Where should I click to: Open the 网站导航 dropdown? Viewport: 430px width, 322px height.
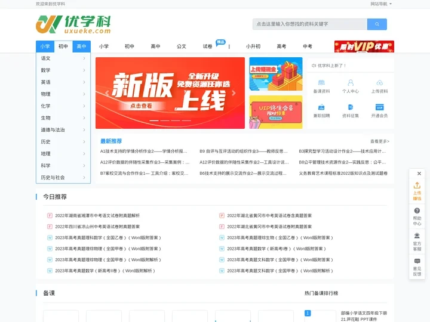[x=381, y=4]
